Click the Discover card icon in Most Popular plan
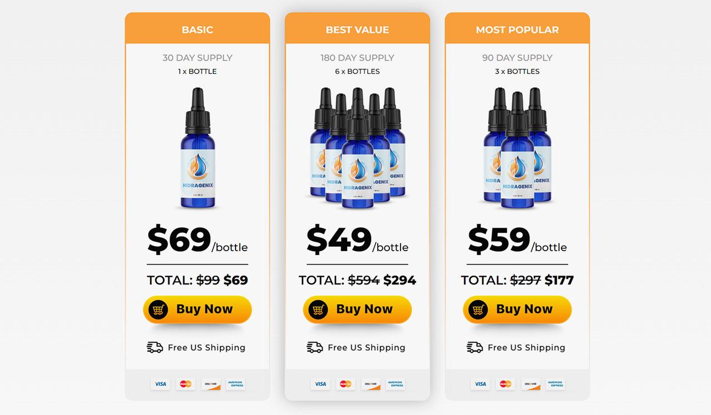 [x=530, y=384]
